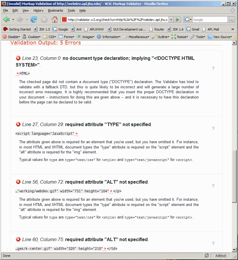Screen dimensions: 238x260
Task: Click the search magnifier button
Action: tap(231, 19)
